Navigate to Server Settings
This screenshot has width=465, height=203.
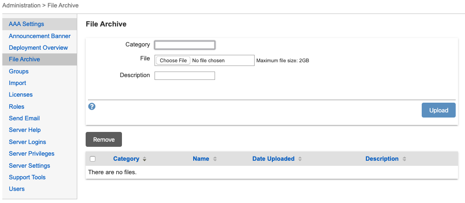click(x=29, y=165)
